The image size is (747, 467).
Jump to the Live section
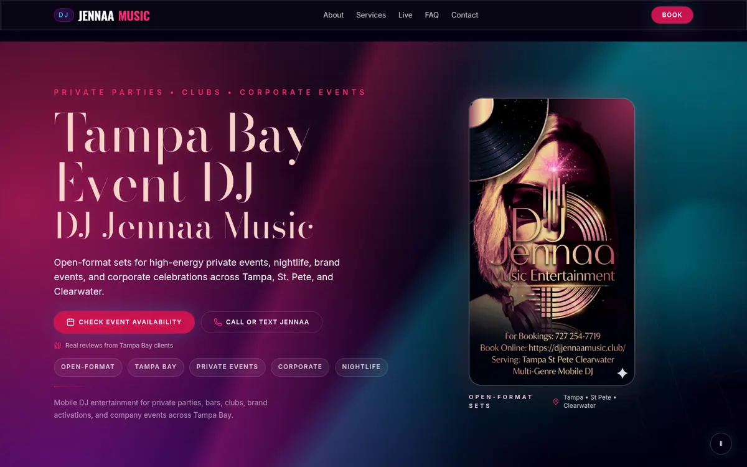[x=405, y=15]
